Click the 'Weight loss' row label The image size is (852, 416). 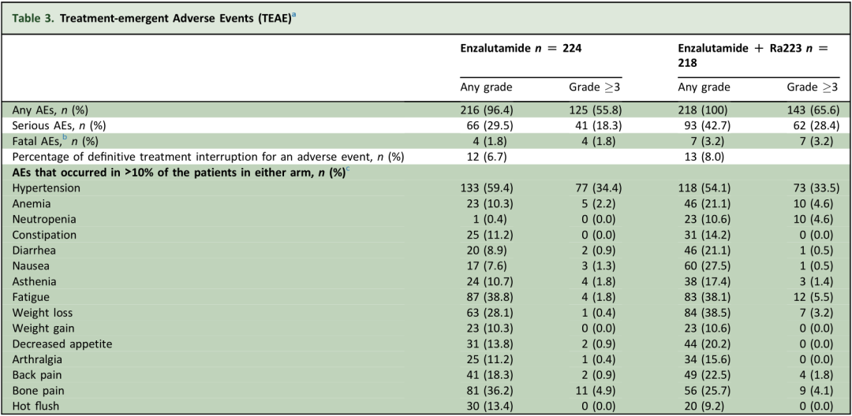41,313
